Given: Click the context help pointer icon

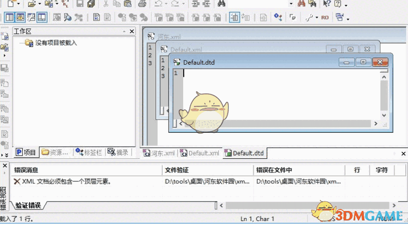Looking at the screenshot, I should coord(327,4).
